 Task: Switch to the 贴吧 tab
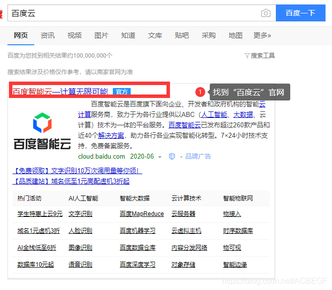182,35
